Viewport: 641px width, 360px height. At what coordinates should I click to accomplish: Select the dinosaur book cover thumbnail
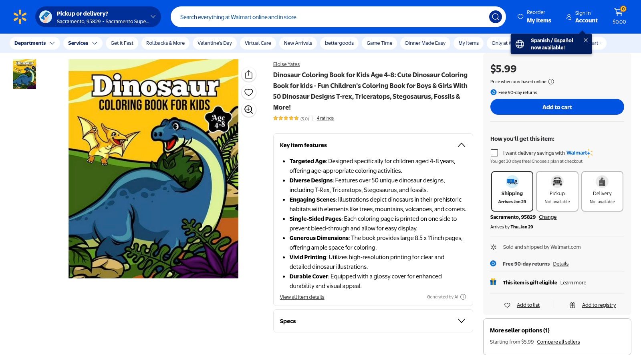point(24,74)
